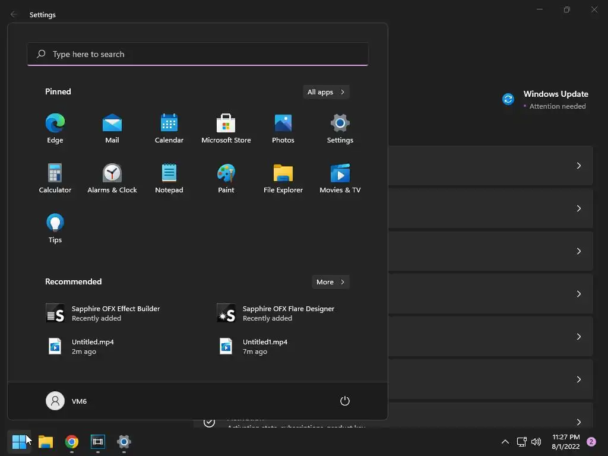The image size is (608, 456).
Task: Open Google Chrome from the taskbar
Action: click(x=72, y=442)
